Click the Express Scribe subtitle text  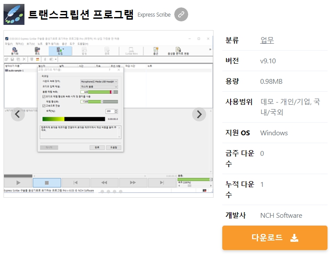point(154,14)
